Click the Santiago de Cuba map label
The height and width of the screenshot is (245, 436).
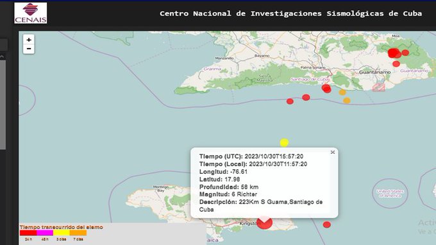[x=310, y=80]
